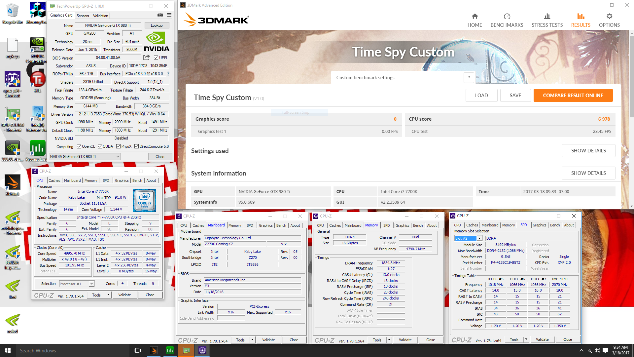Screen dimensions: 634x357
Task: Click the custom benchmark settings help button
Action: coord(469,78)
